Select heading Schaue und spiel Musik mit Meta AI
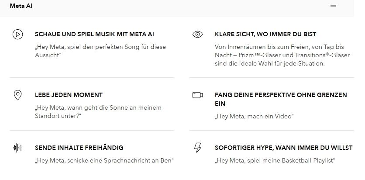 click(x=94, y=34)
